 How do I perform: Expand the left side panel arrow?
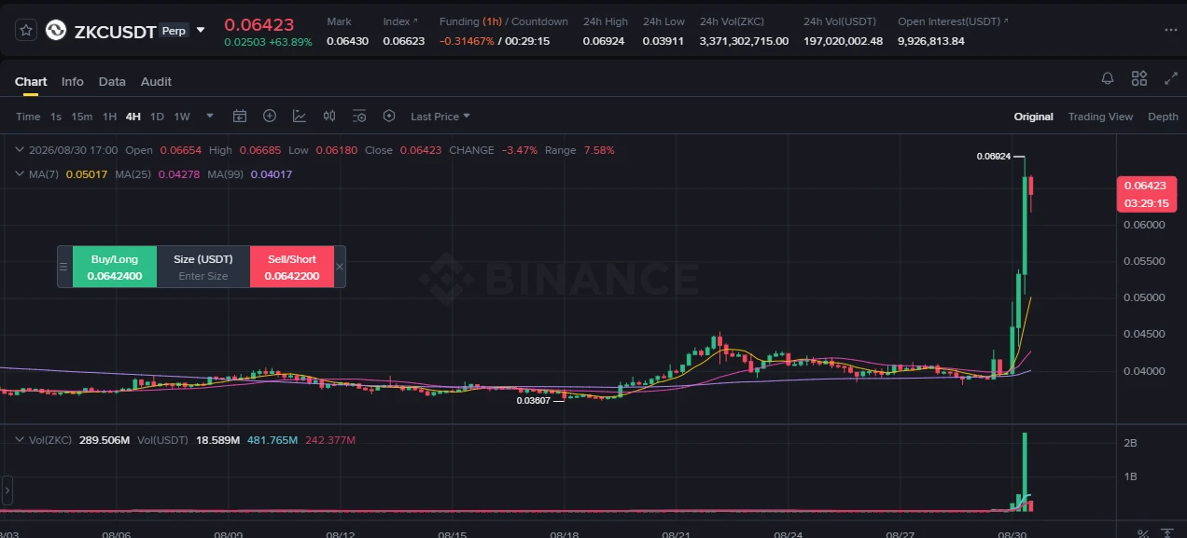pyautogui.click(x=7, y=490)
